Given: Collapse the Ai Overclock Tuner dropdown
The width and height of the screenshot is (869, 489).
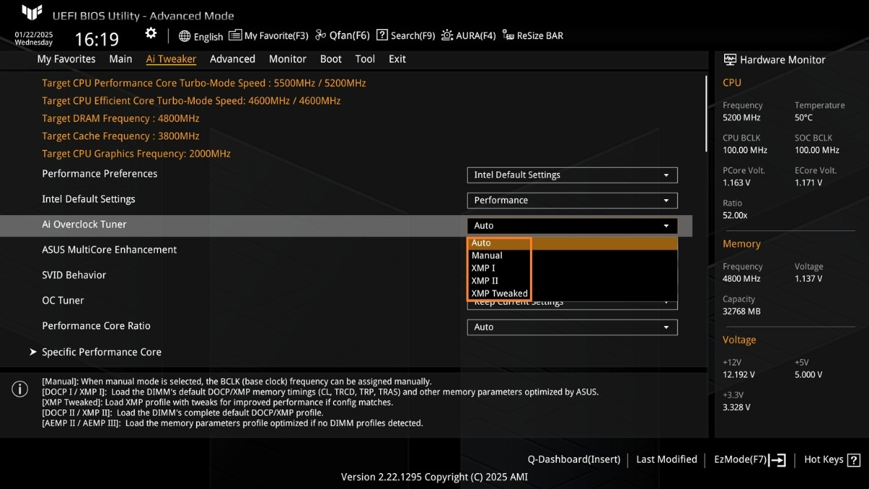Looking at the screenshot, I should point(572,225).
